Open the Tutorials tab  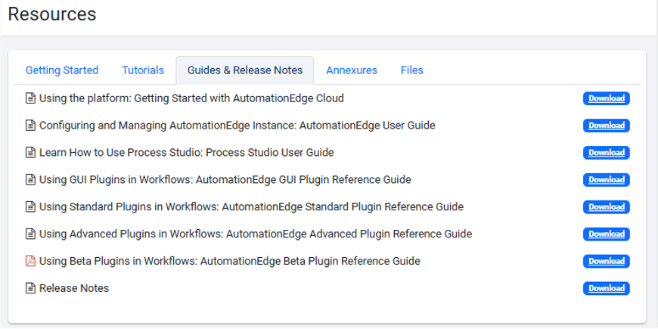click(143, 70)
